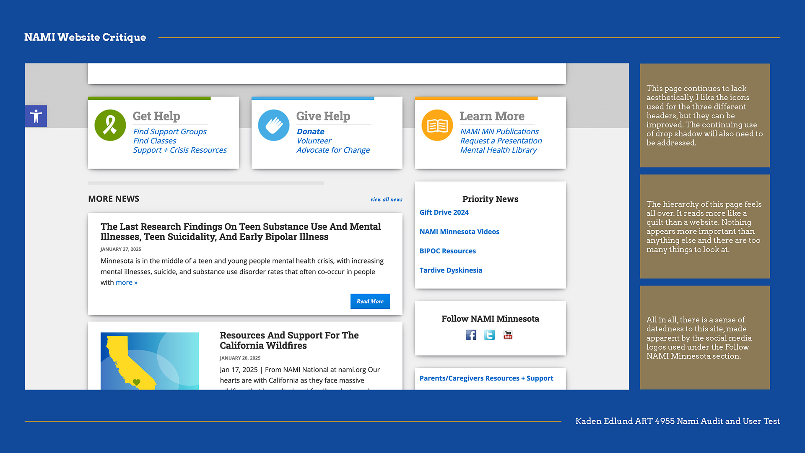Open NAMI MN Publications link
The image size is (805, 453).
point(499,131)
